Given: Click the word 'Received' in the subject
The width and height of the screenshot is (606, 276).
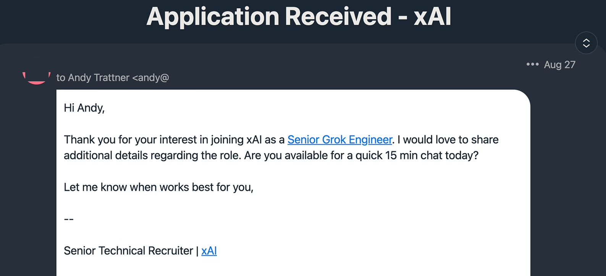Looking at the screenshot, I should (338, 16).
